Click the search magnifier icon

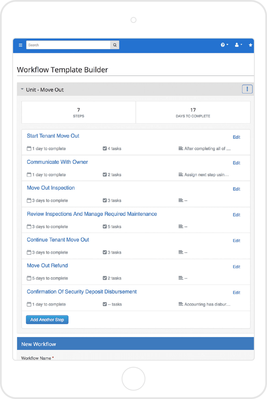pyautogui.click(x=115, y=45)
